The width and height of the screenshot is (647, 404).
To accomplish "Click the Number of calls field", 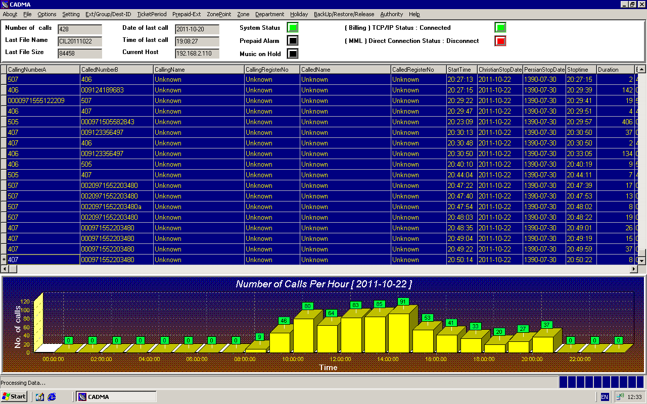I will tap(80, 29).
